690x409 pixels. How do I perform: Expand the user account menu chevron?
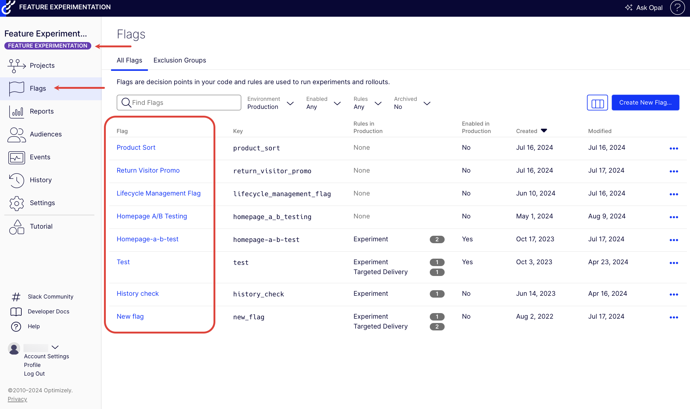(55, 347)
